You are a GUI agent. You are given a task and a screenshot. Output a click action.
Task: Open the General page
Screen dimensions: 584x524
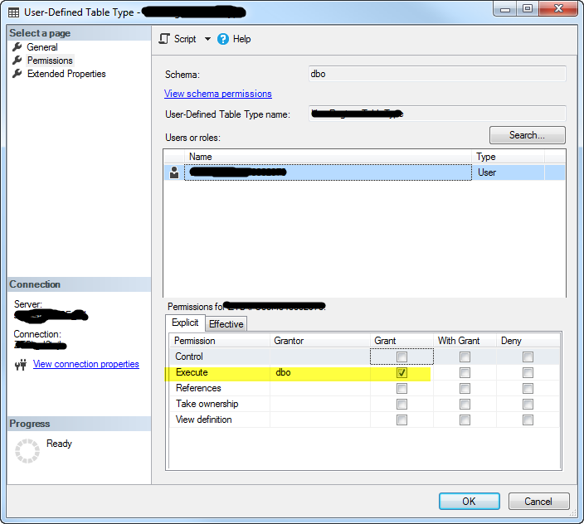point(42,47)
